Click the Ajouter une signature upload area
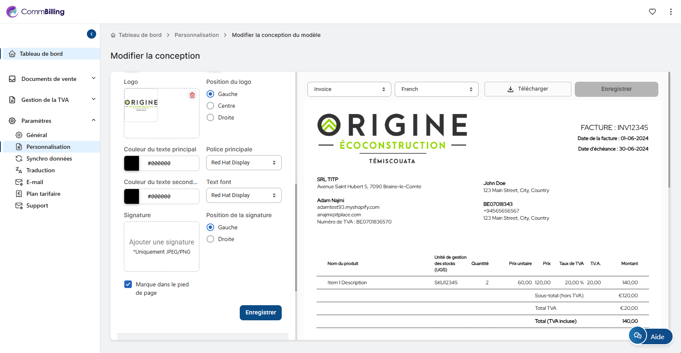681x353 pixels. tap(162, 247)
